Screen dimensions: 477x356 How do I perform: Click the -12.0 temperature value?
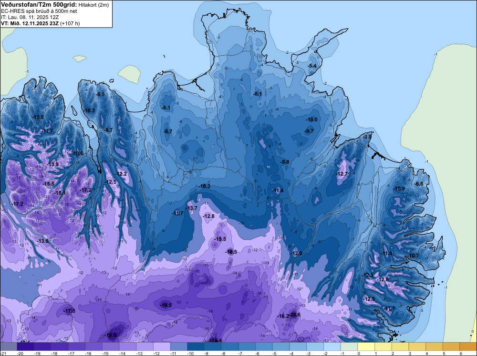click(x=297, y=253)
